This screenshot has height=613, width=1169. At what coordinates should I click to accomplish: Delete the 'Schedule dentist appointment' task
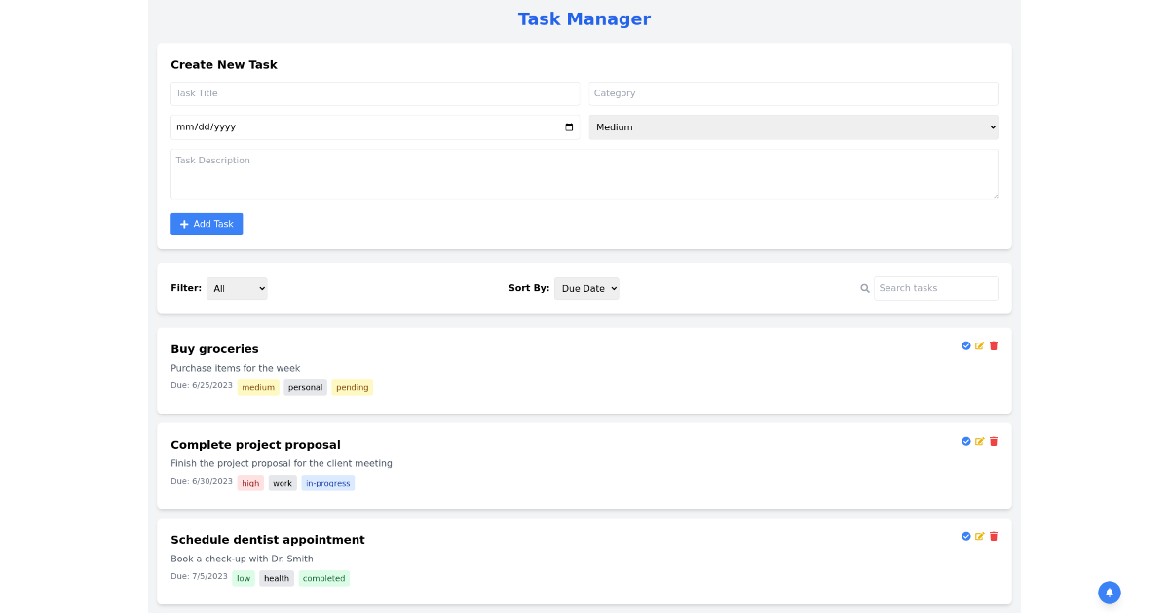pyautogui.click(x=993, y=536)
